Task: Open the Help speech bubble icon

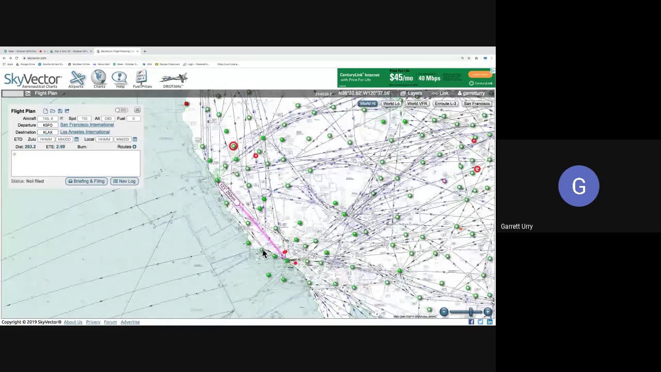Action: 120,80
